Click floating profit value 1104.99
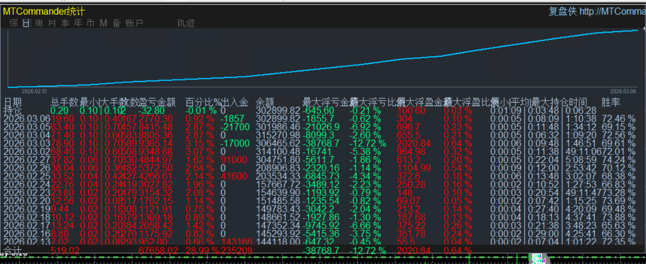This screenshot has width=646, height=264. pos(414,167)
